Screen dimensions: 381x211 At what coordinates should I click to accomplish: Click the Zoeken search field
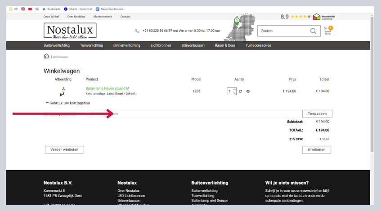click(283, 31)
